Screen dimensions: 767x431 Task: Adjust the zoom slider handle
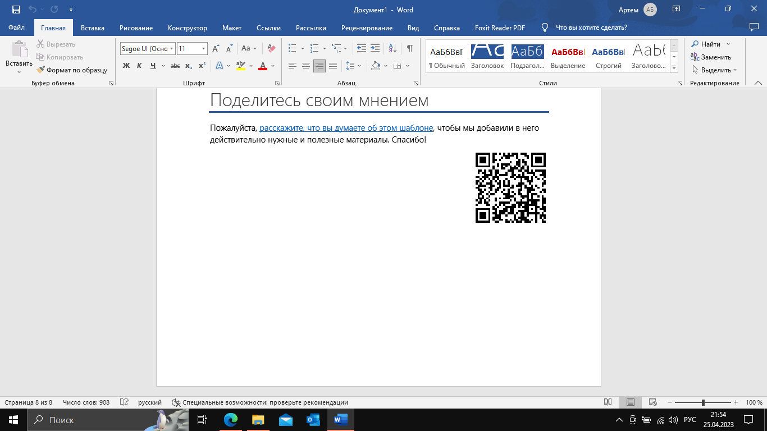(x=703, y=402)
